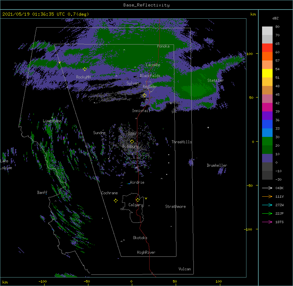293x286 pixels.
Task: Pick the magenta 42 dBZ swatch
Action: 267,107
